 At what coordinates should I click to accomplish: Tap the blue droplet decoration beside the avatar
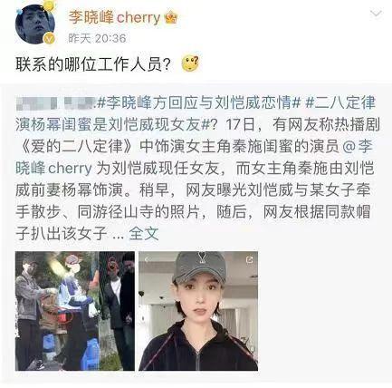20,11
